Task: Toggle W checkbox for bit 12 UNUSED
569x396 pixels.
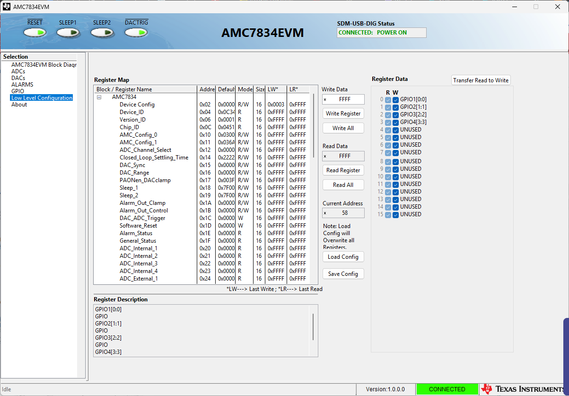Action: 395,192
